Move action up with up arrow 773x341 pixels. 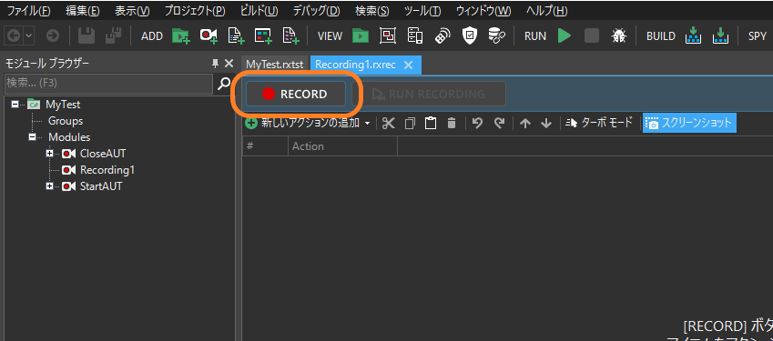point(525,123)
